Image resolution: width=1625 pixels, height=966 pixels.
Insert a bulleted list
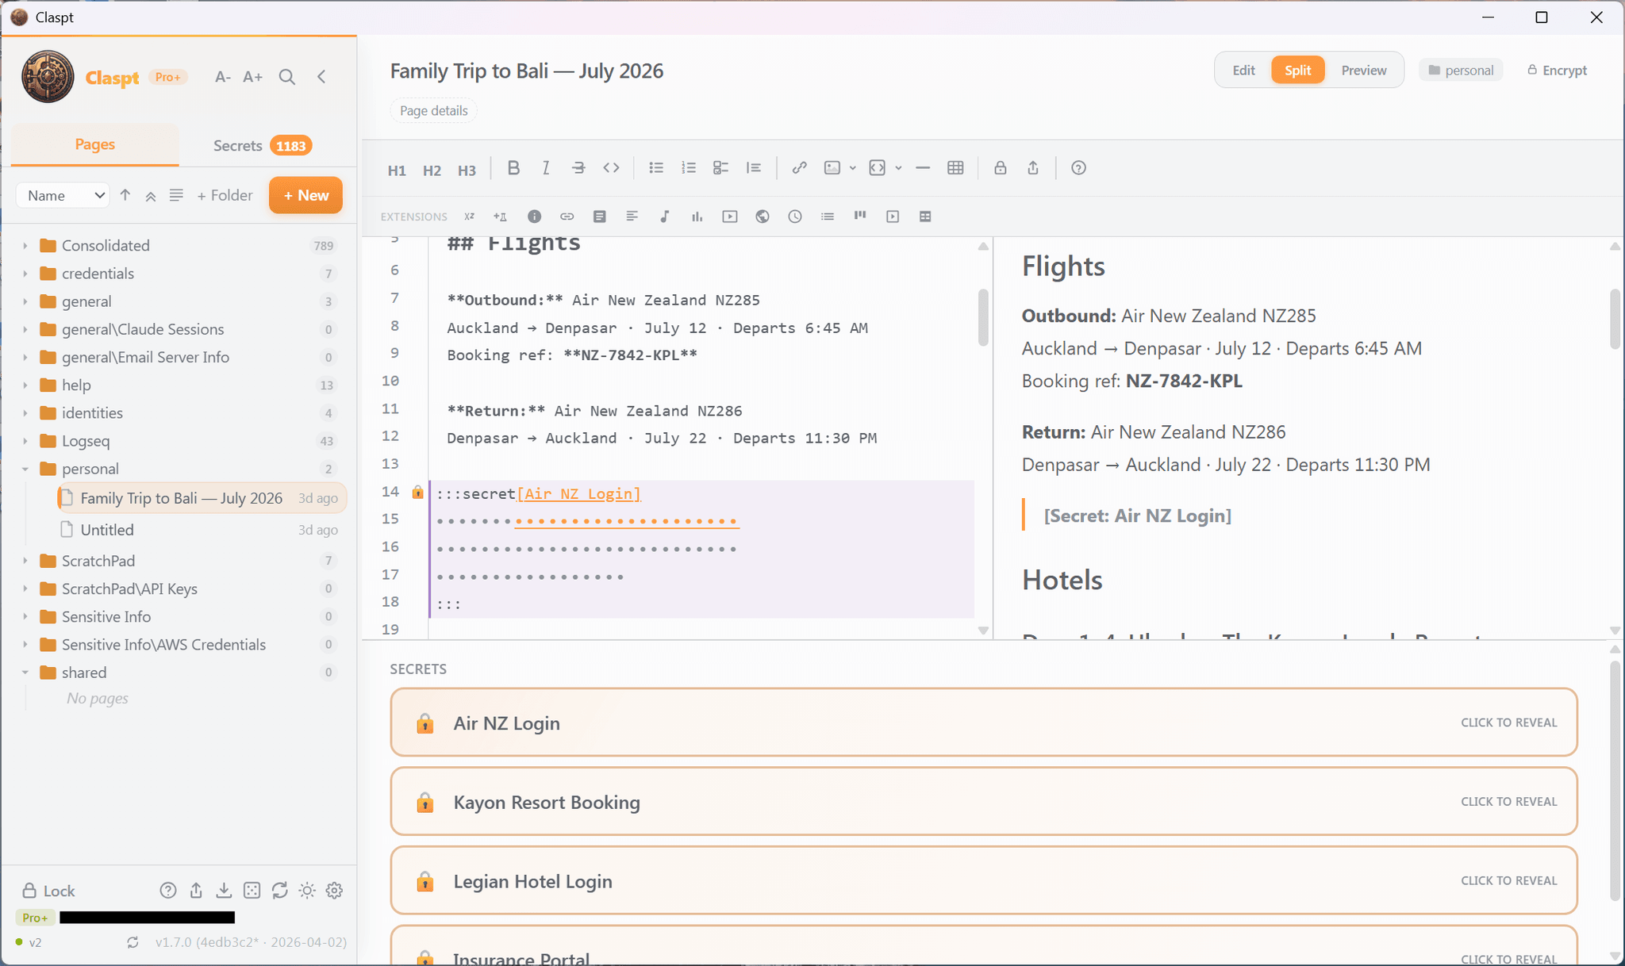coord(656,168)
